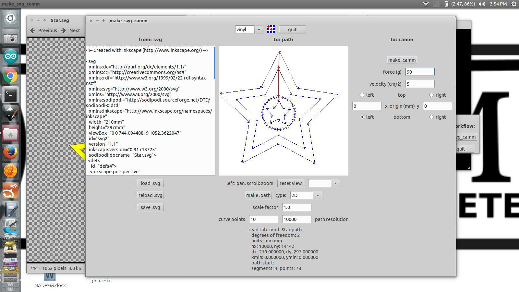This screenshot has height=292, width=519.
Task: Click the scale factor input field
Action: [x=296, y=207]
